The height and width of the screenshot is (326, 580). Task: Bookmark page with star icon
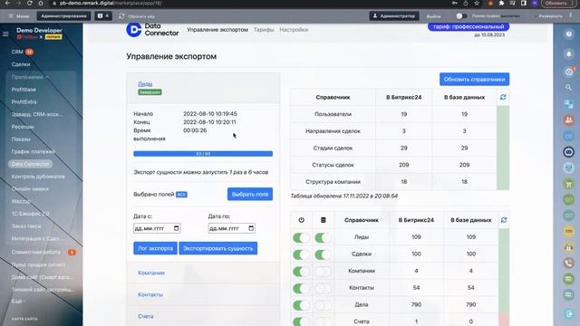click(x=477, y=3)
